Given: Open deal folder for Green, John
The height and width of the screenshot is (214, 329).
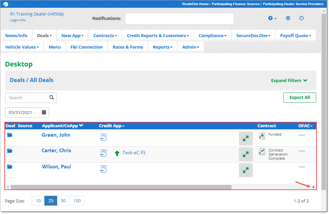Looking at the screenshot, I should 10,135.
